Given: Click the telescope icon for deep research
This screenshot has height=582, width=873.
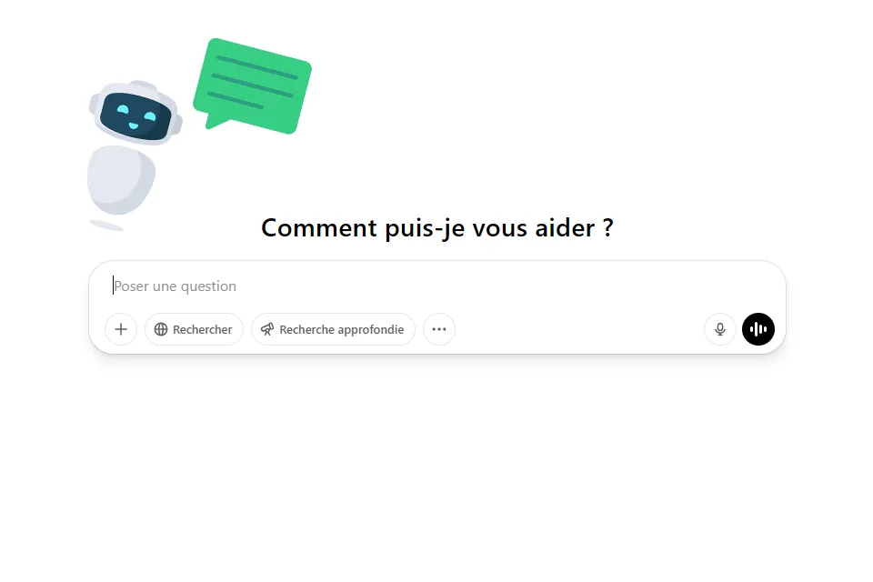Looking at the screenshot, I should [x=267, y=329].
